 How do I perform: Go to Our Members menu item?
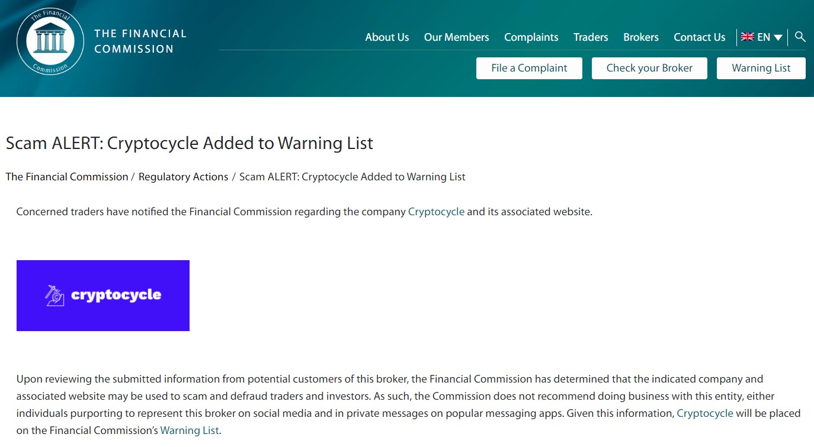click(x=456, y=37)
